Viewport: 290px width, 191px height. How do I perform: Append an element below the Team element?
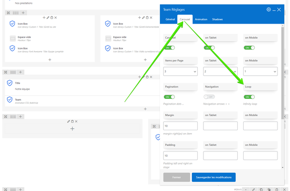[x=145, y=109]
